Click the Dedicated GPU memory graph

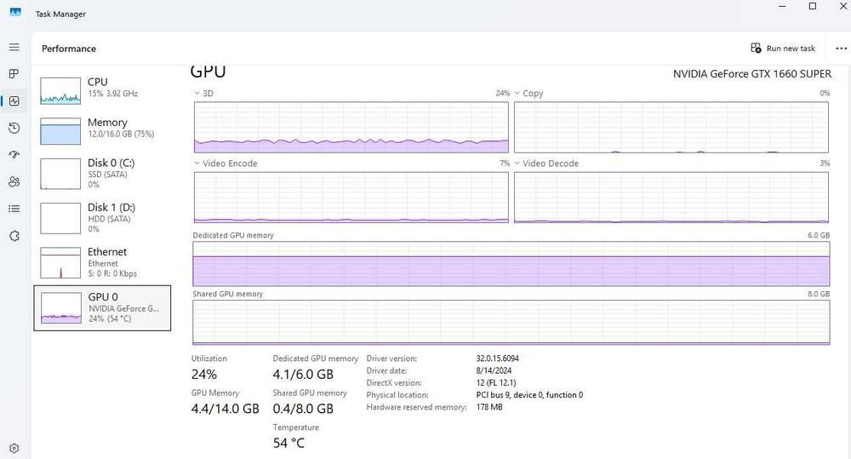coord(511,263)
